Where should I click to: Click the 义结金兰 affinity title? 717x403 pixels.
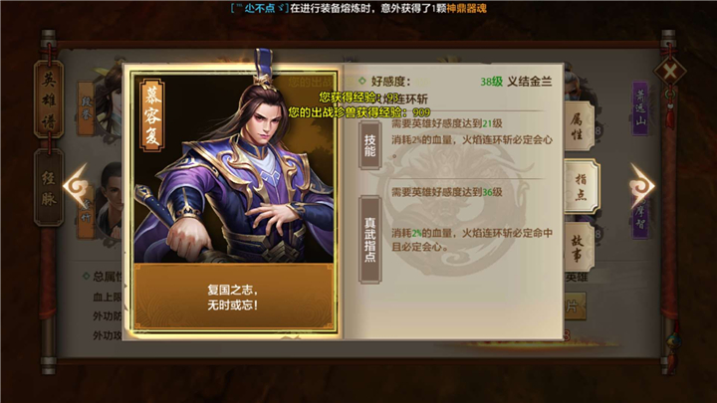530,82
